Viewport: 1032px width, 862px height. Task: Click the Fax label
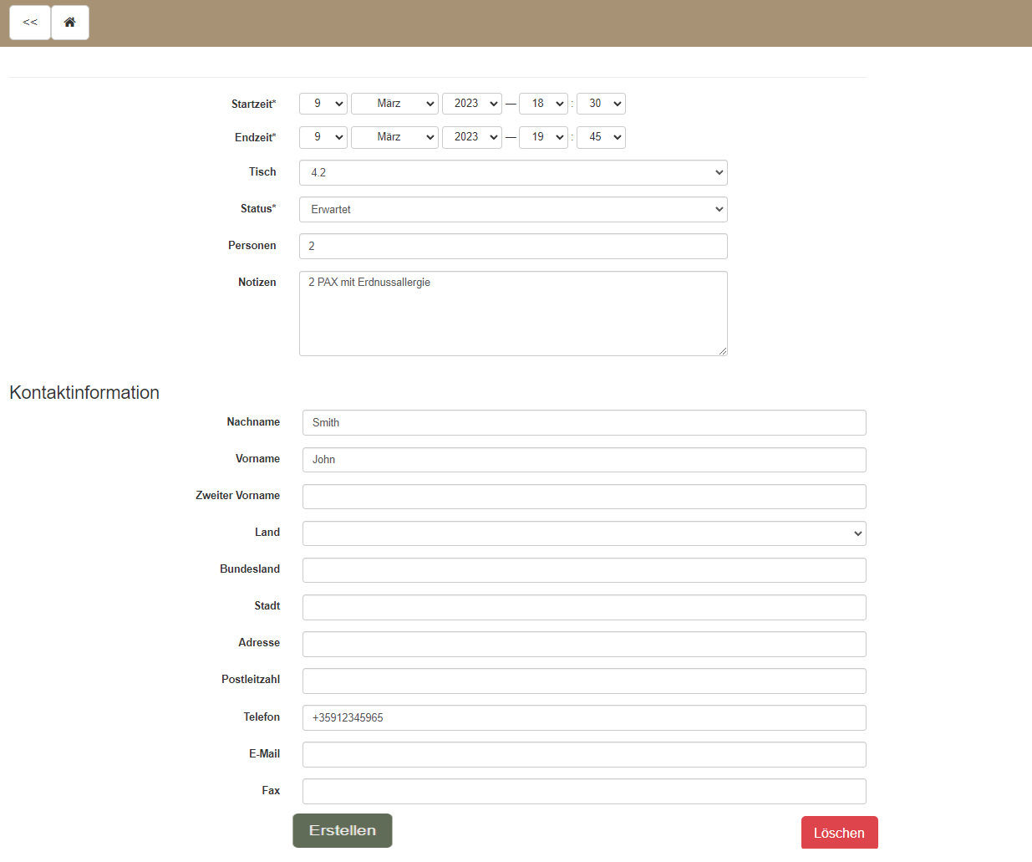(x=271, y=790)
